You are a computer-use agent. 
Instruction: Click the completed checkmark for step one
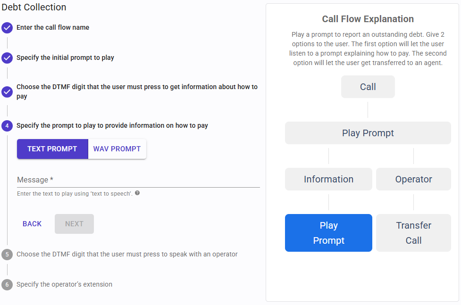(7, 28)
